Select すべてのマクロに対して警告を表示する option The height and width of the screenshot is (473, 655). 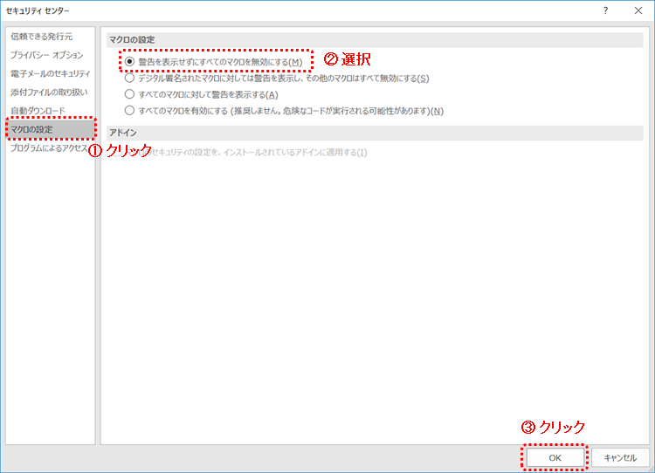pyautogui.click(x=130, y=94)
